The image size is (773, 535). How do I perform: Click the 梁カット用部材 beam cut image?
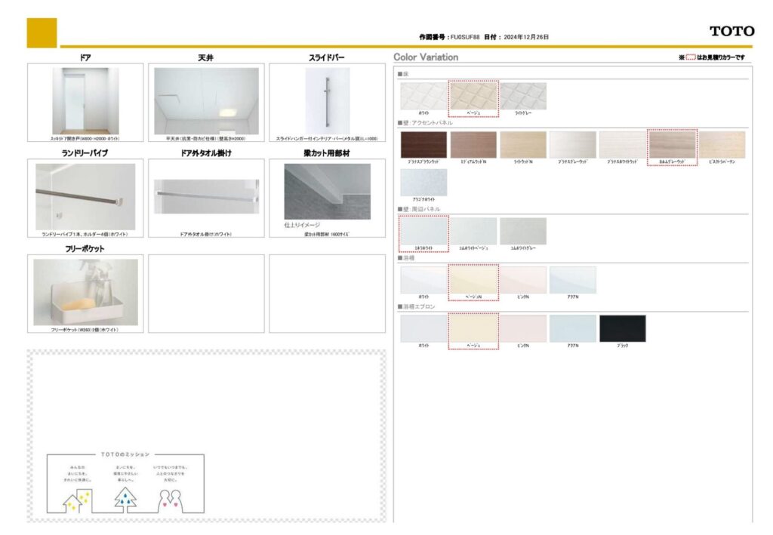click(x=327, y=192)
